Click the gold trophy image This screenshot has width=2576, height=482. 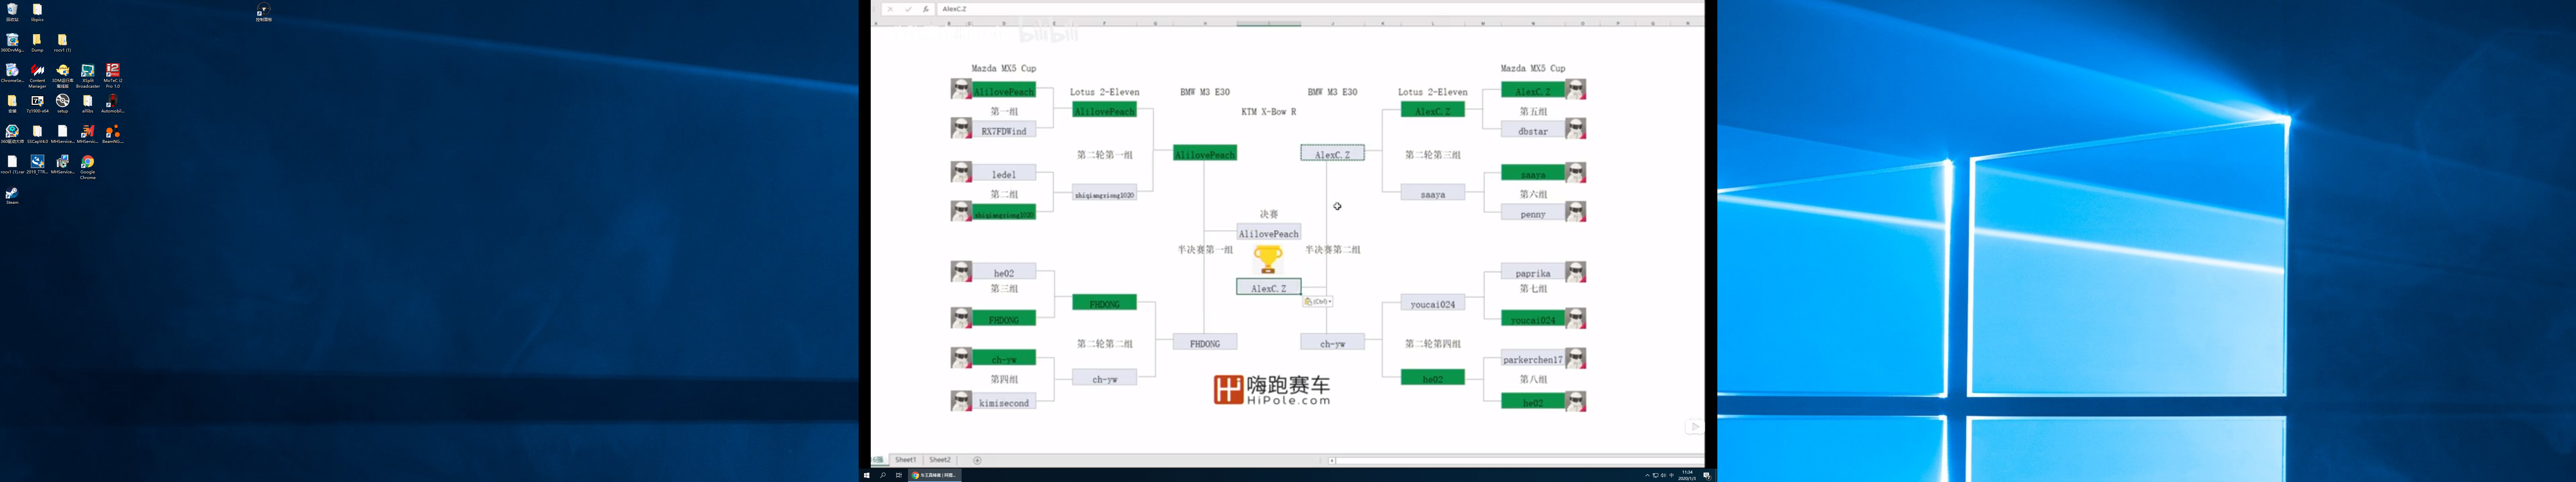point(1268,259)
